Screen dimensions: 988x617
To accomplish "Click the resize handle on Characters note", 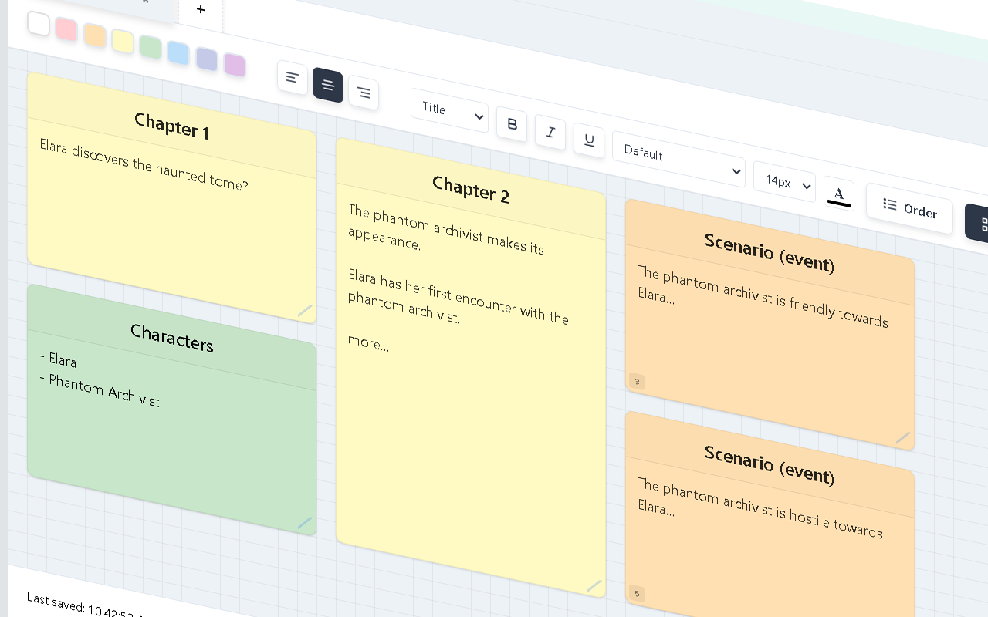I will pos(305,523).
